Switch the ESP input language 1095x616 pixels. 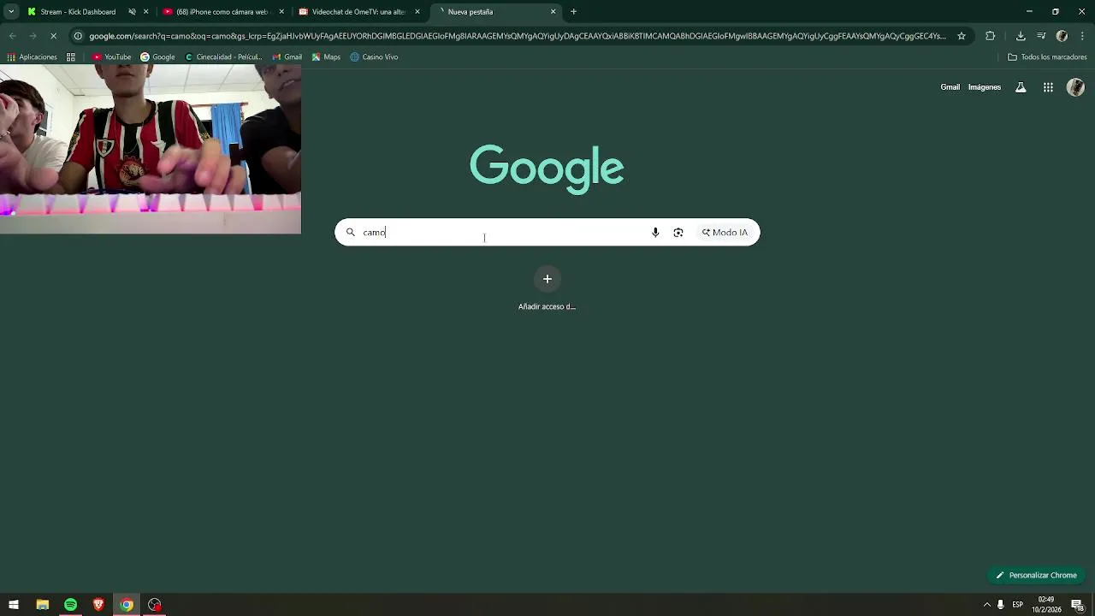(1018, 605)
